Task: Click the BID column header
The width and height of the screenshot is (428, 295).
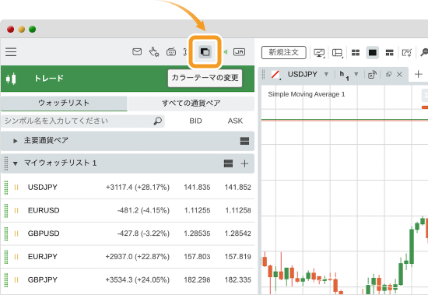Action: tap(195, 121)
